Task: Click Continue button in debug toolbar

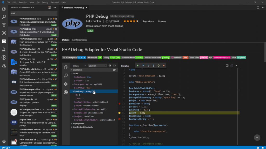Action: click(138, 66)
